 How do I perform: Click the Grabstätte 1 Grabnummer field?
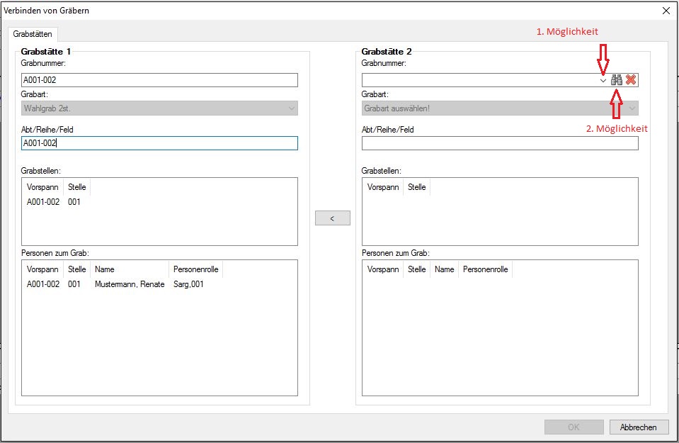[x=159, y=80]
